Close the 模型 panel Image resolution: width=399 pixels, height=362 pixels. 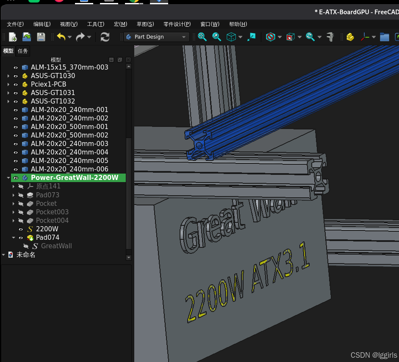tap(128, 60)
